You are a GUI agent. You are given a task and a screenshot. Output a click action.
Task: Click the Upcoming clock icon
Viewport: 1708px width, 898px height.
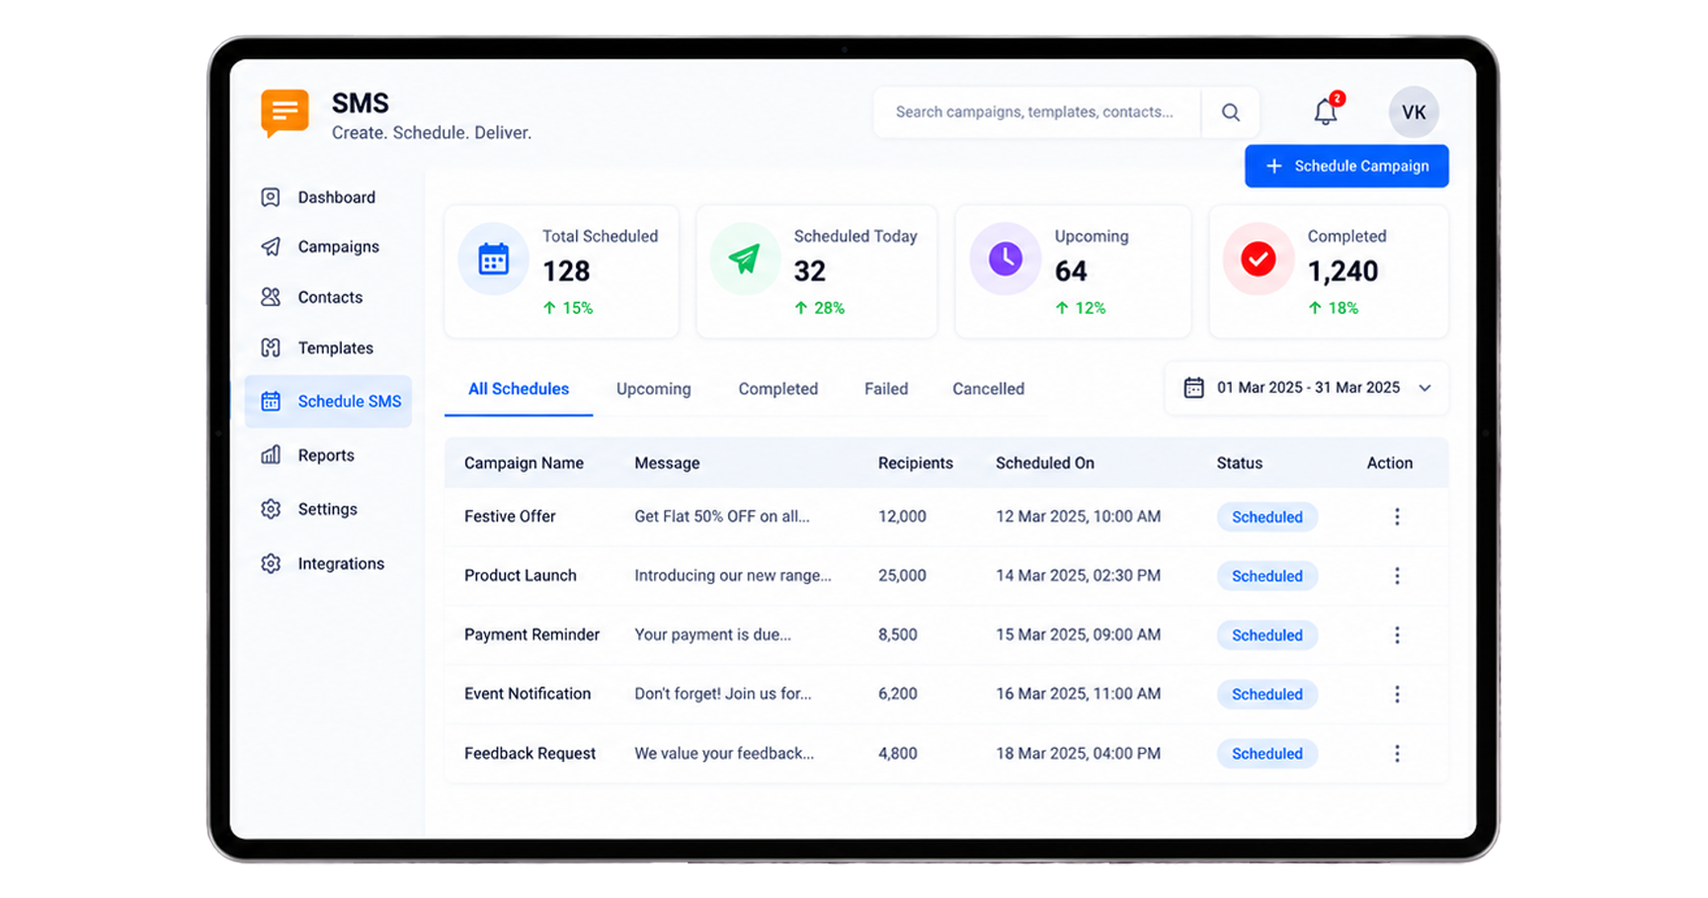click(1006, 260)
